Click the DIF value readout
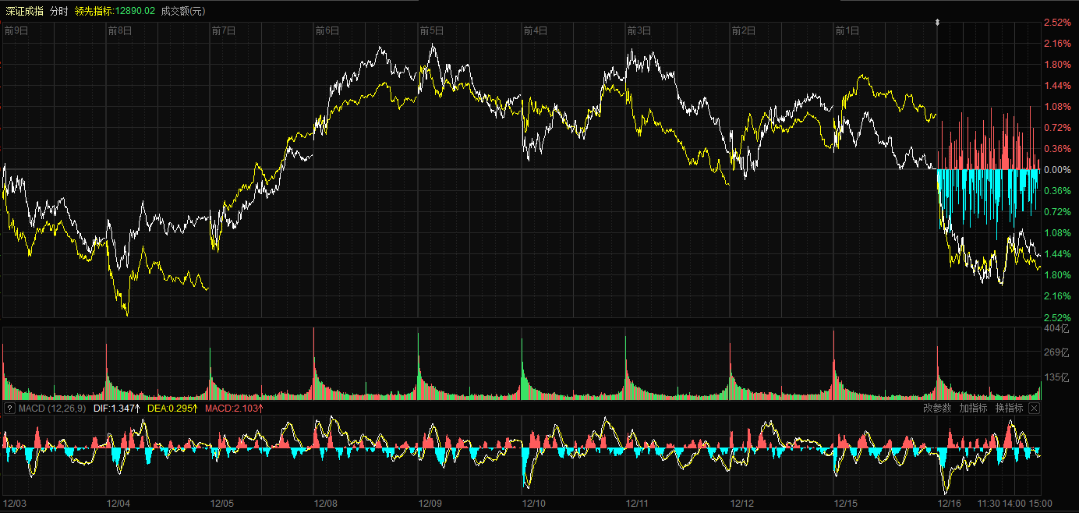 click(x=117, y=408)
